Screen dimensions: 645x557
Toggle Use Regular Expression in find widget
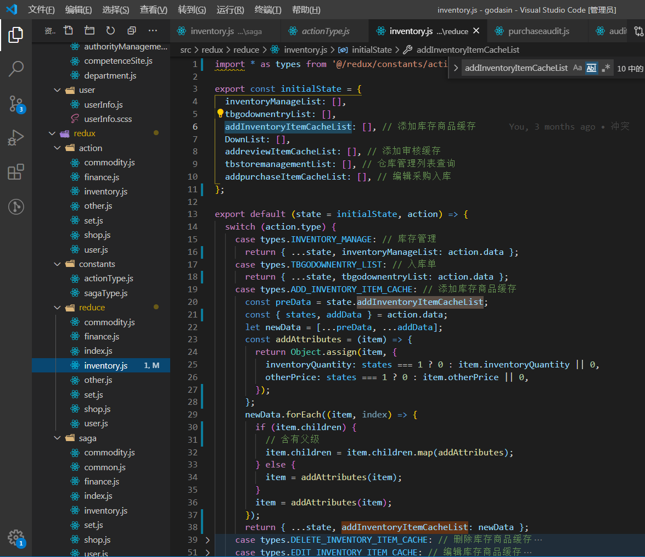pos(605,68)
